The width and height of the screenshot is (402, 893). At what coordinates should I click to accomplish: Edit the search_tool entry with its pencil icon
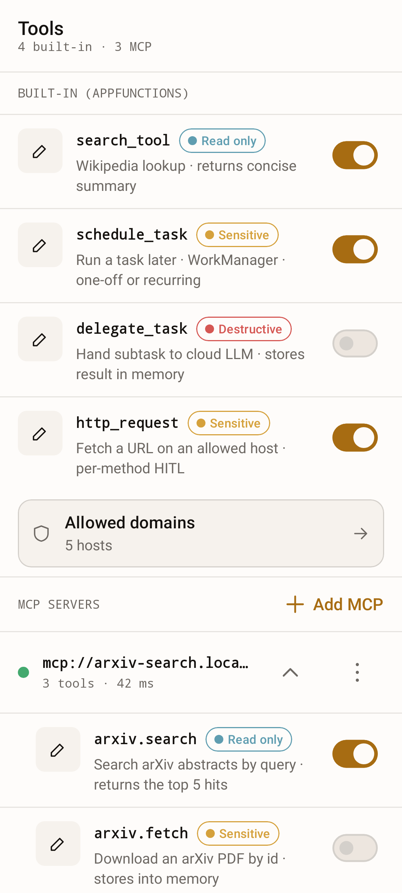[40, 151]
